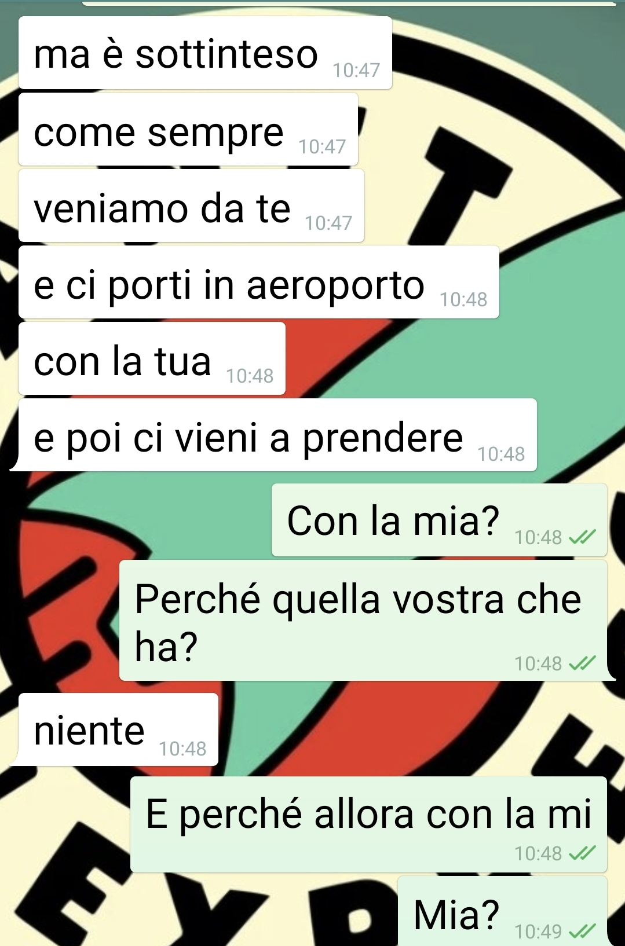Select 'E perché allora con la mi' message
625x946 pixels.
coord(368,824)
